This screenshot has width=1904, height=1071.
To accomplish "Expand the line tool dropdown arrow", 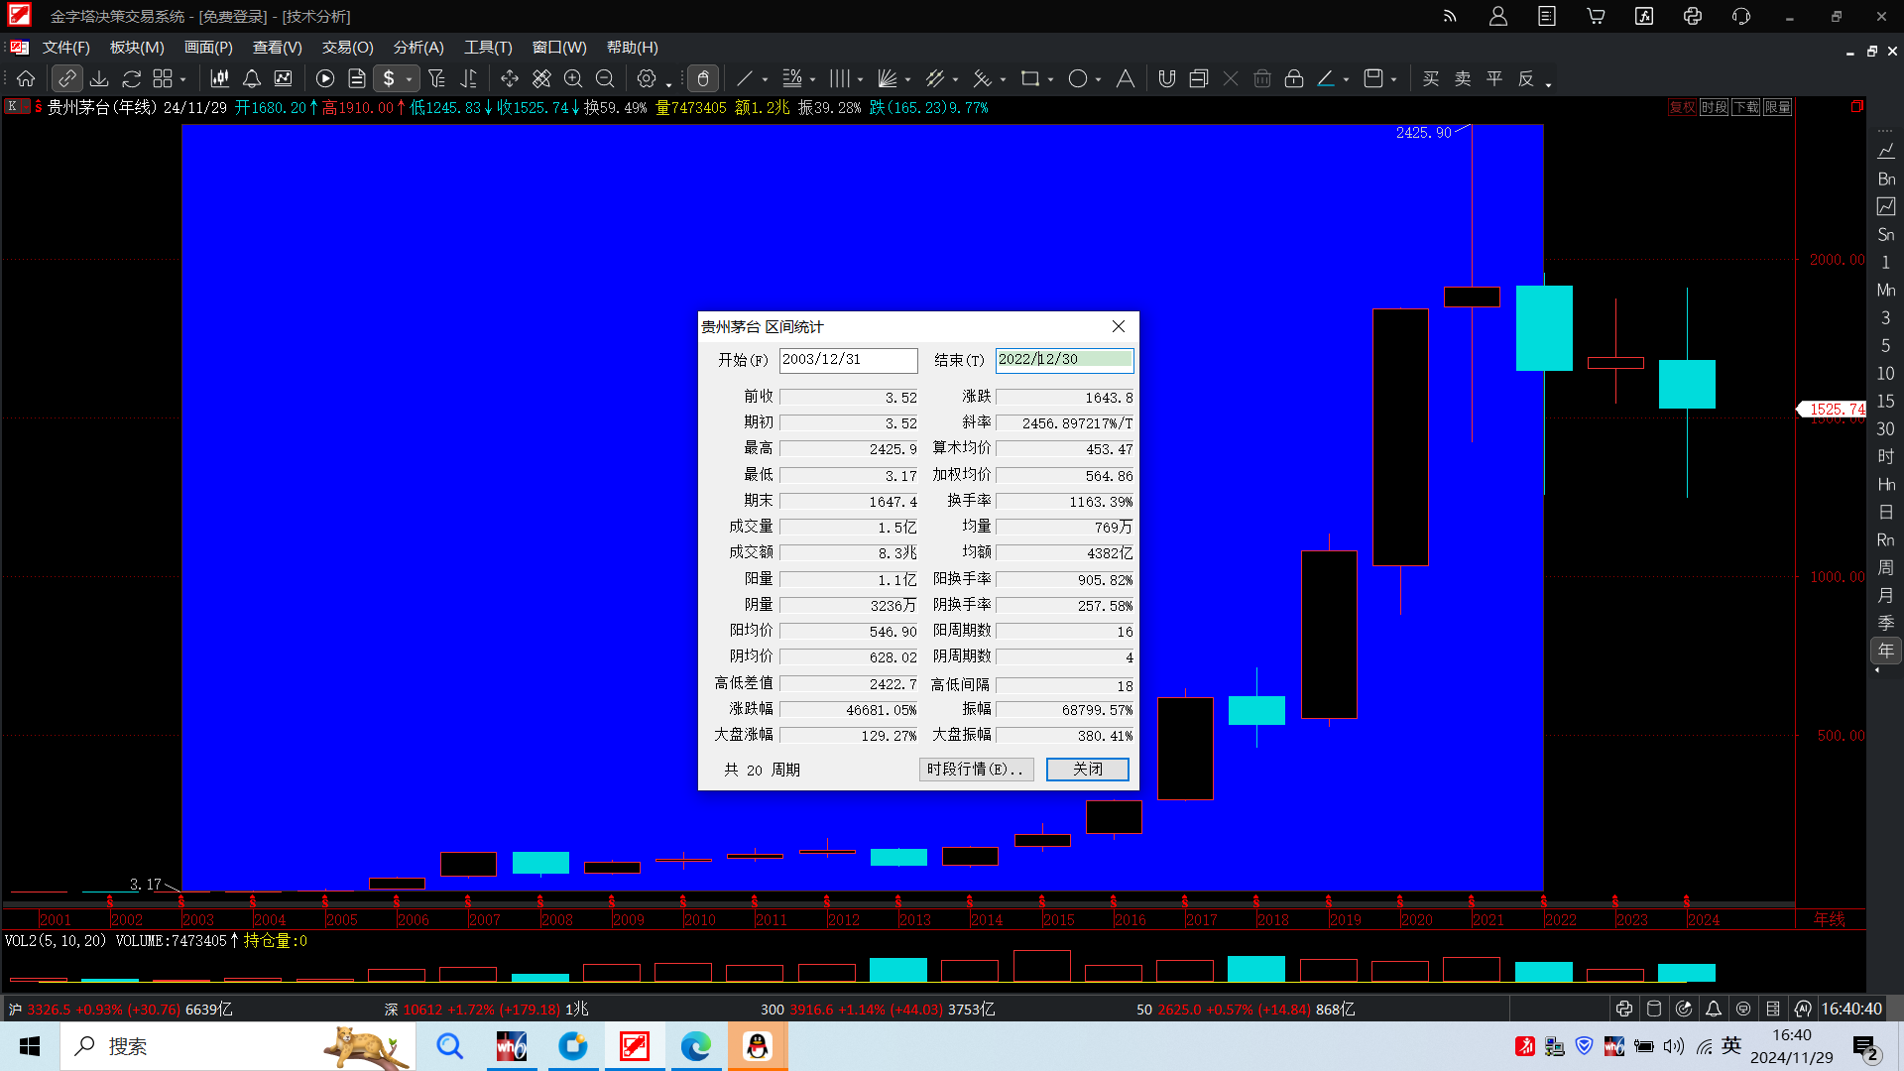I will (x=765, y=80).
